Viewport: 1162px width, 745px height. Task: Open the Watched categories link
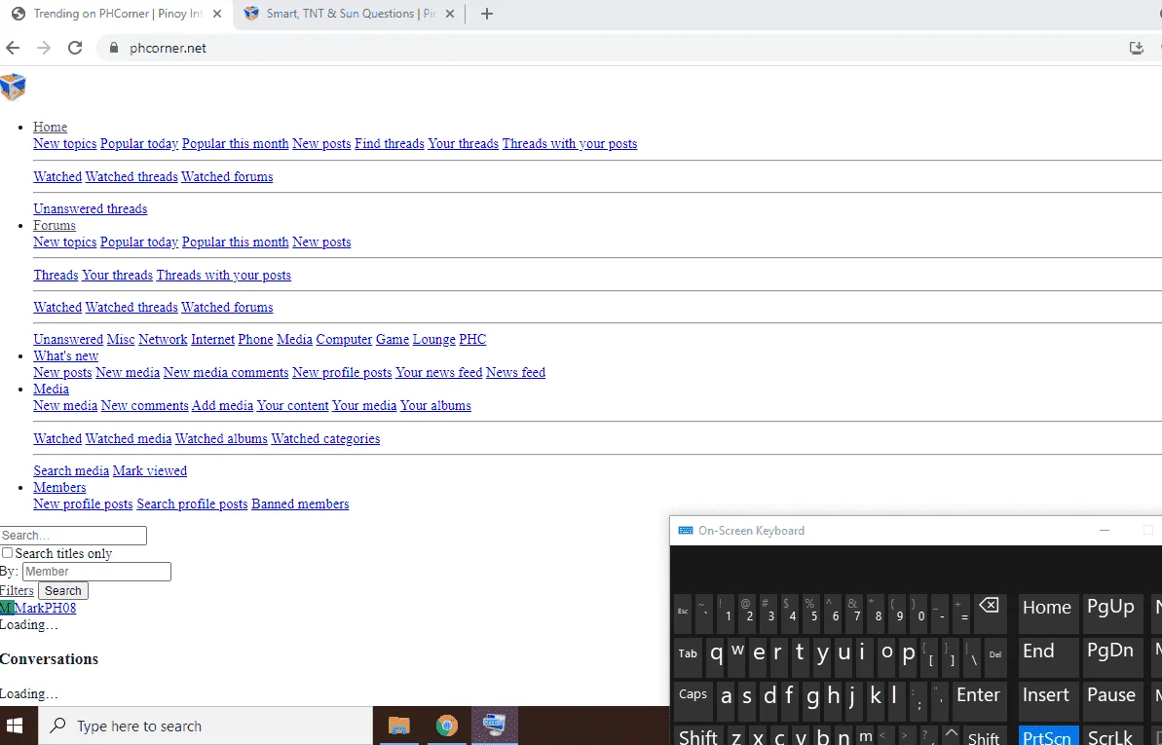click(x=325, y=439)
